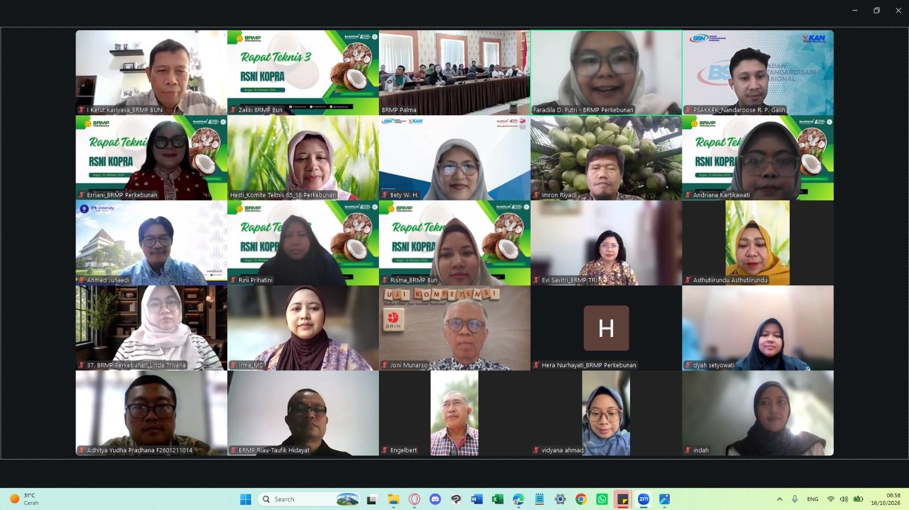Open the Opera browser taskbar icon

pos(414,499)
